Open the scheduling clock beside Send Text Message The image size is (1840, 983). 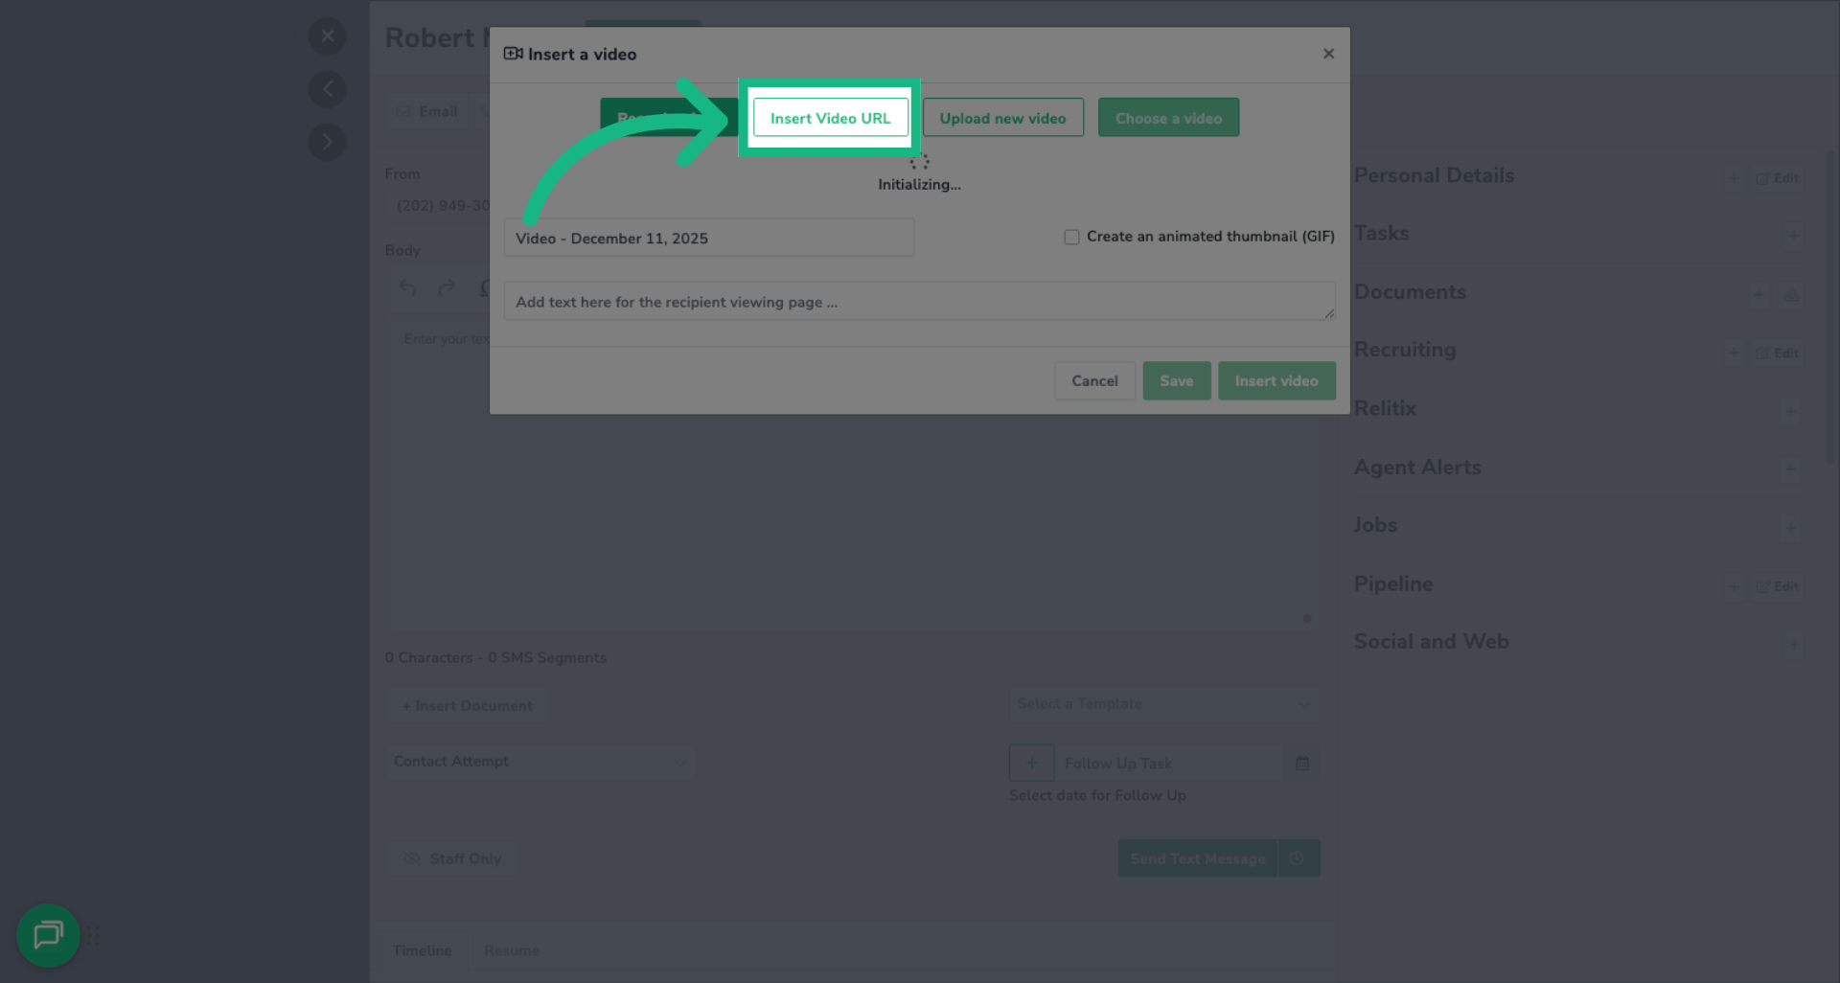[1299, 857]
